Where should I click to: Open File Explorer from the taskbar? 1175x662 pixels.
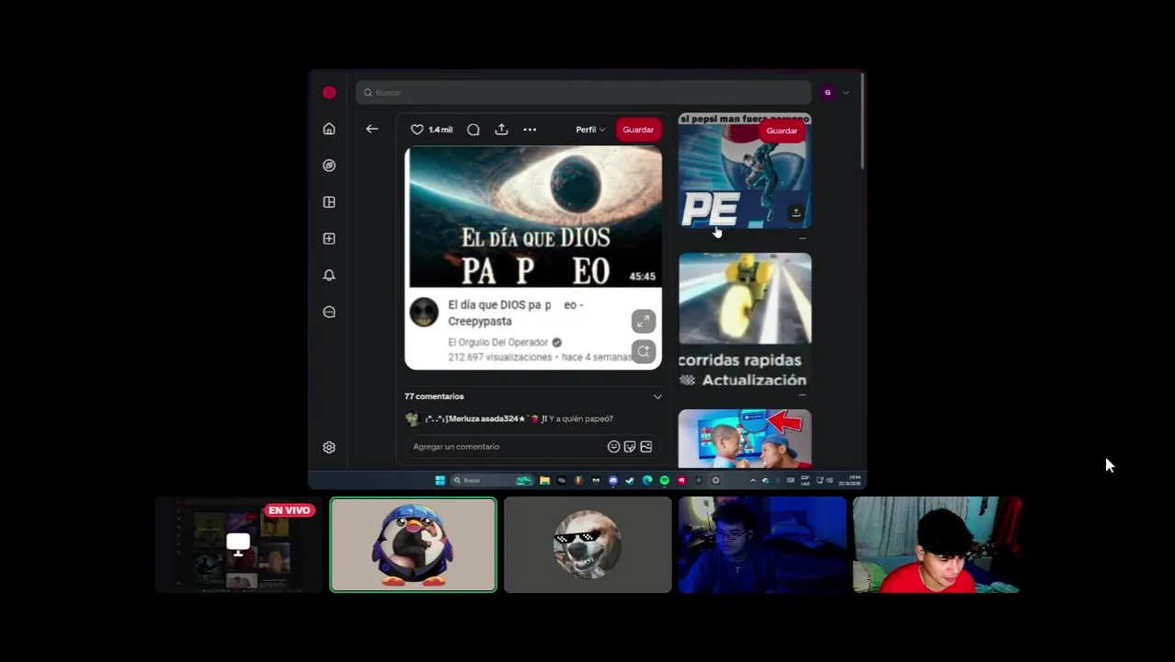click(545, 480)
